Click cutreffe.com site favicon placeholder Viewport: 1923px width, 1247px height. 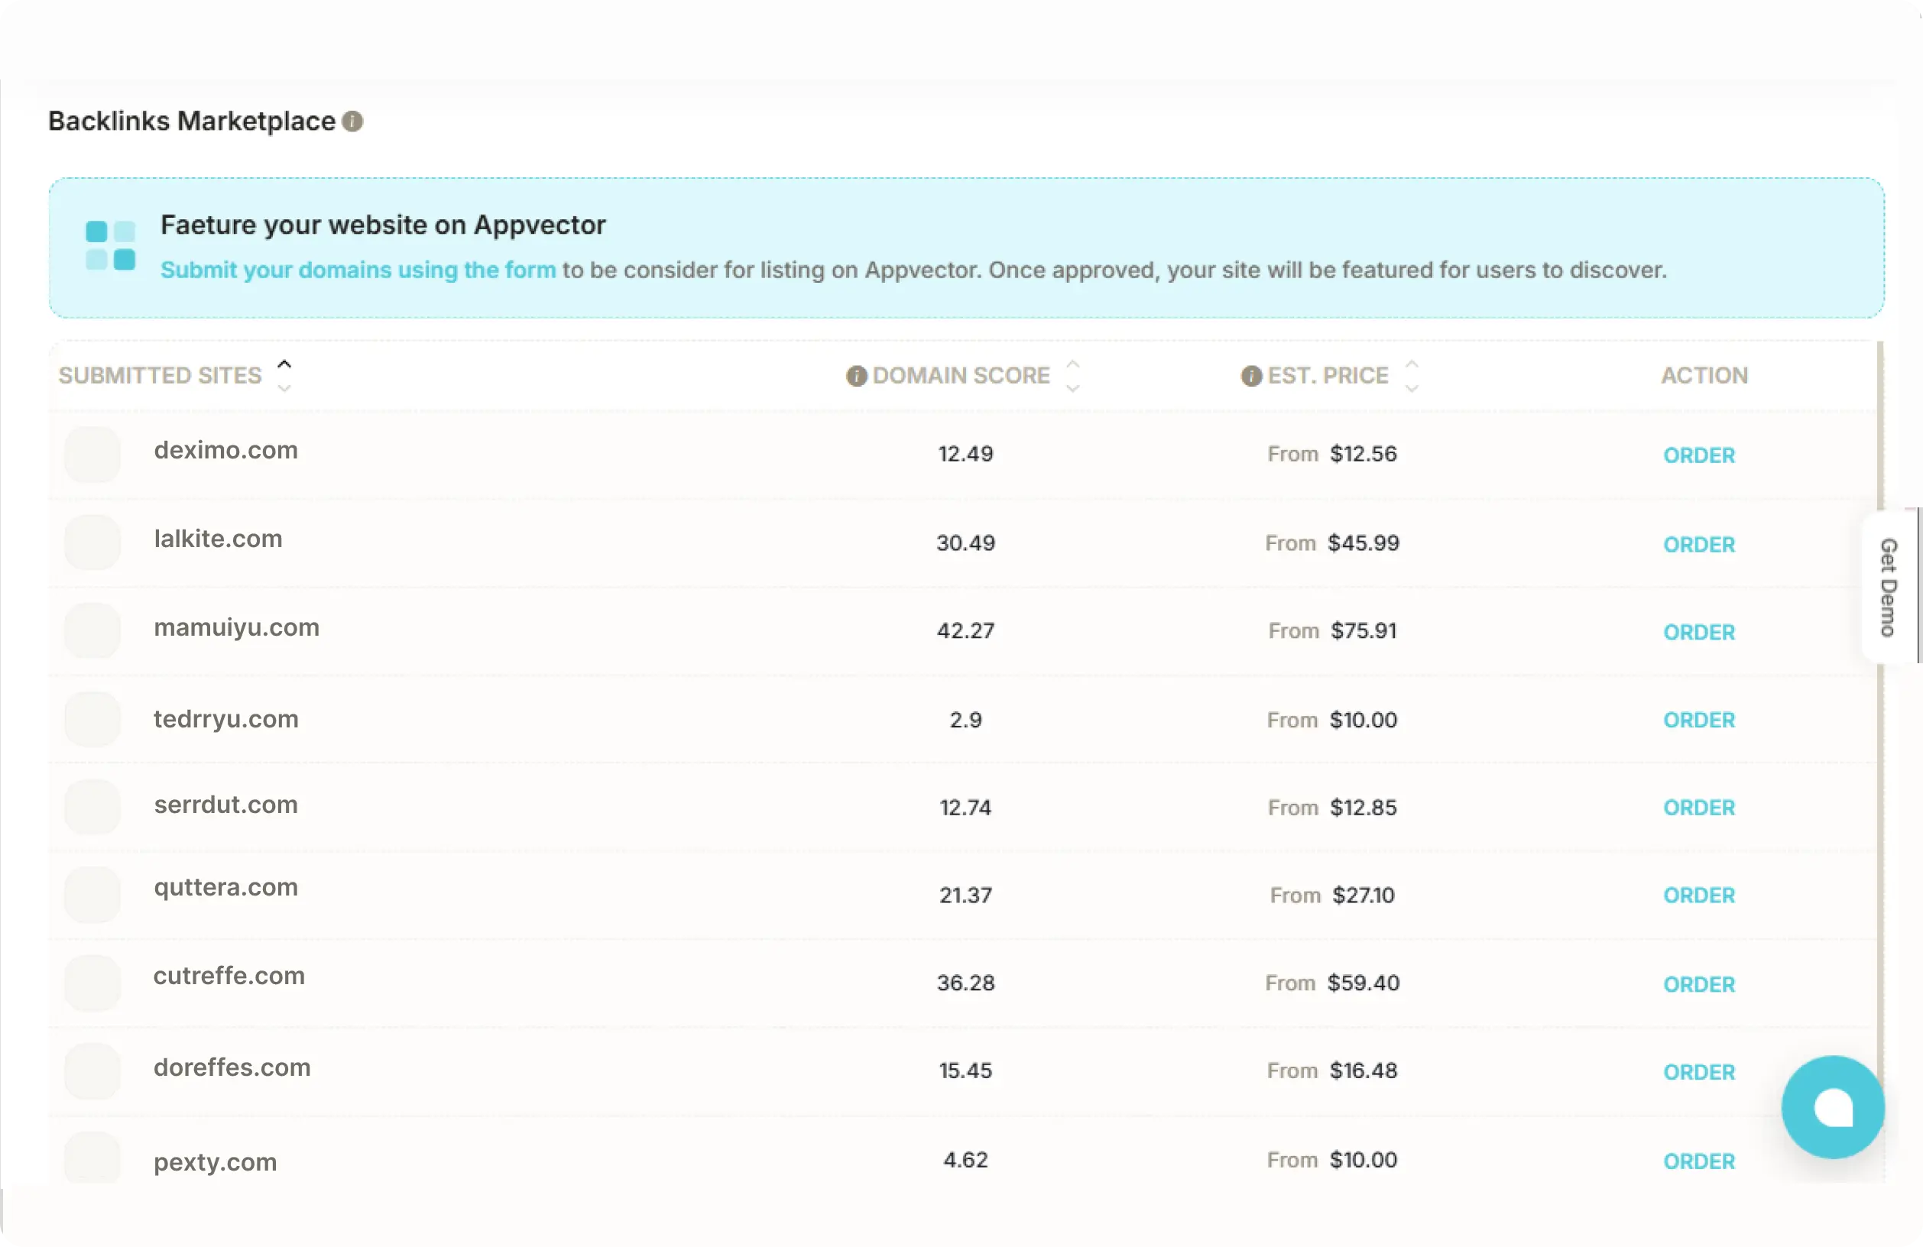tap(93, 983)
